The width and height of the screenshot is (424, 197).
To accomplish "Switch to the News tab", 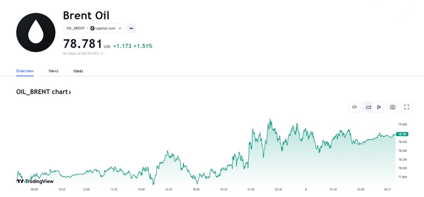I will (x=54, y=71).
